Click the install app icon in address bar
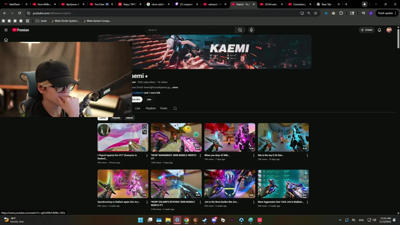Viewport: 400px width, 225px height. point(302,13)
